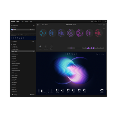Viewport: 117px width, 117px height.
Task: Solo the Conflux instrument with the S button
Action: [29, 30]
